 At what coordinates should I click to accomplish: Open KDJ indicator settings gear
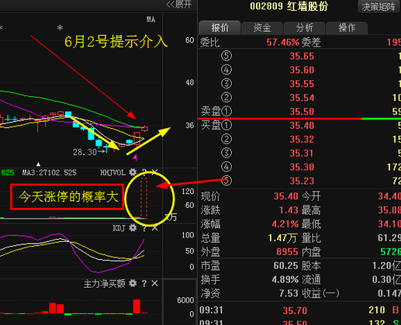pyautogui.click(x=133, y=228)
